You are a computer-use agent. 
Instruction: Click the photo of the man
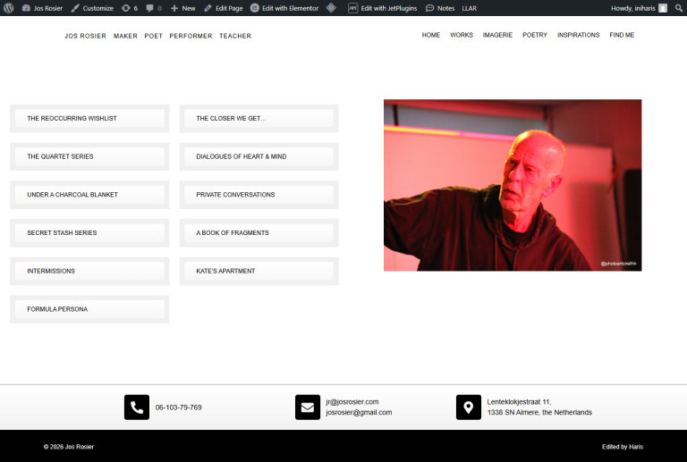[513, 185]
